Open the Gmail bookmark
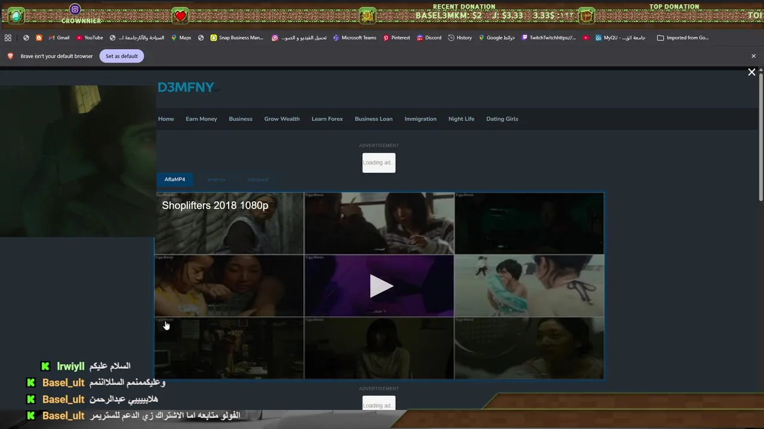The image size is (764, 429). [59, 38]
